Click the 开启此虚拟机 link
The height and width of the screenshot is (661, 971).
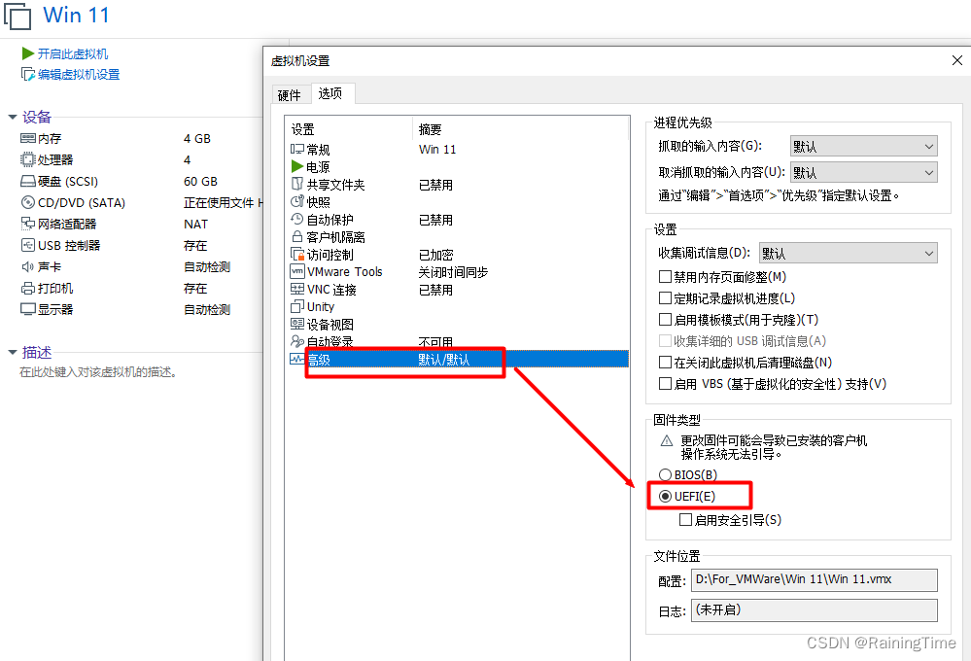coord(73,53)
